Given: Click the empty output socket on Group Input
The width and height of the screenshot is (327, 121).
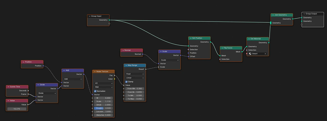Looking at the screenshot, I should (x=109, y=23).
